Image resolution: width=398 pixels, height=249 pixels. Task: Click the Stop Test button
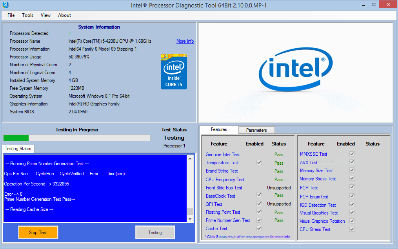[38, 232]
